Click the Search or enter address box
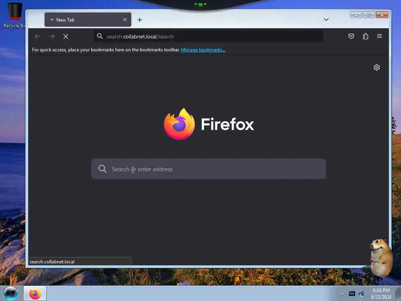The image size is (401, 301). click(x=209, y=169)
